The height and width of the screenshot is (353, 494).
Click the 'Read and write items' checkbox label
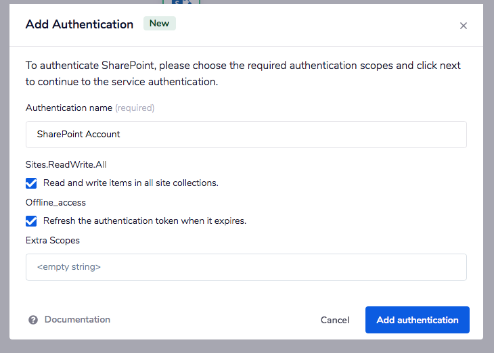coord(131,183)
